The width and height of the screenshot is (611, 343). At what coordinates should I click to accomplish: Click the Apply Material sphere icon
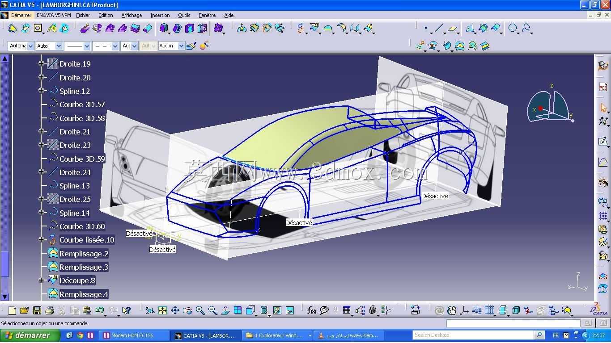[204, 46]
